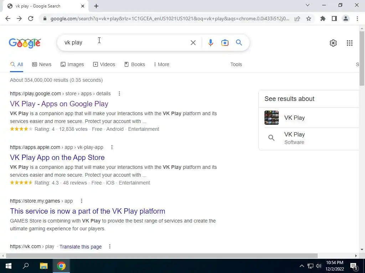Image resolution: width=365 pixels, height=273 pixels.
Task: Show hidden system tray icons
Action: coord(302,266)
